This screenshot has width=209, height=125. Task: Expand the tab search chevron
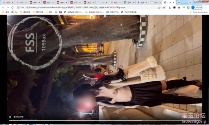point(190,2)
